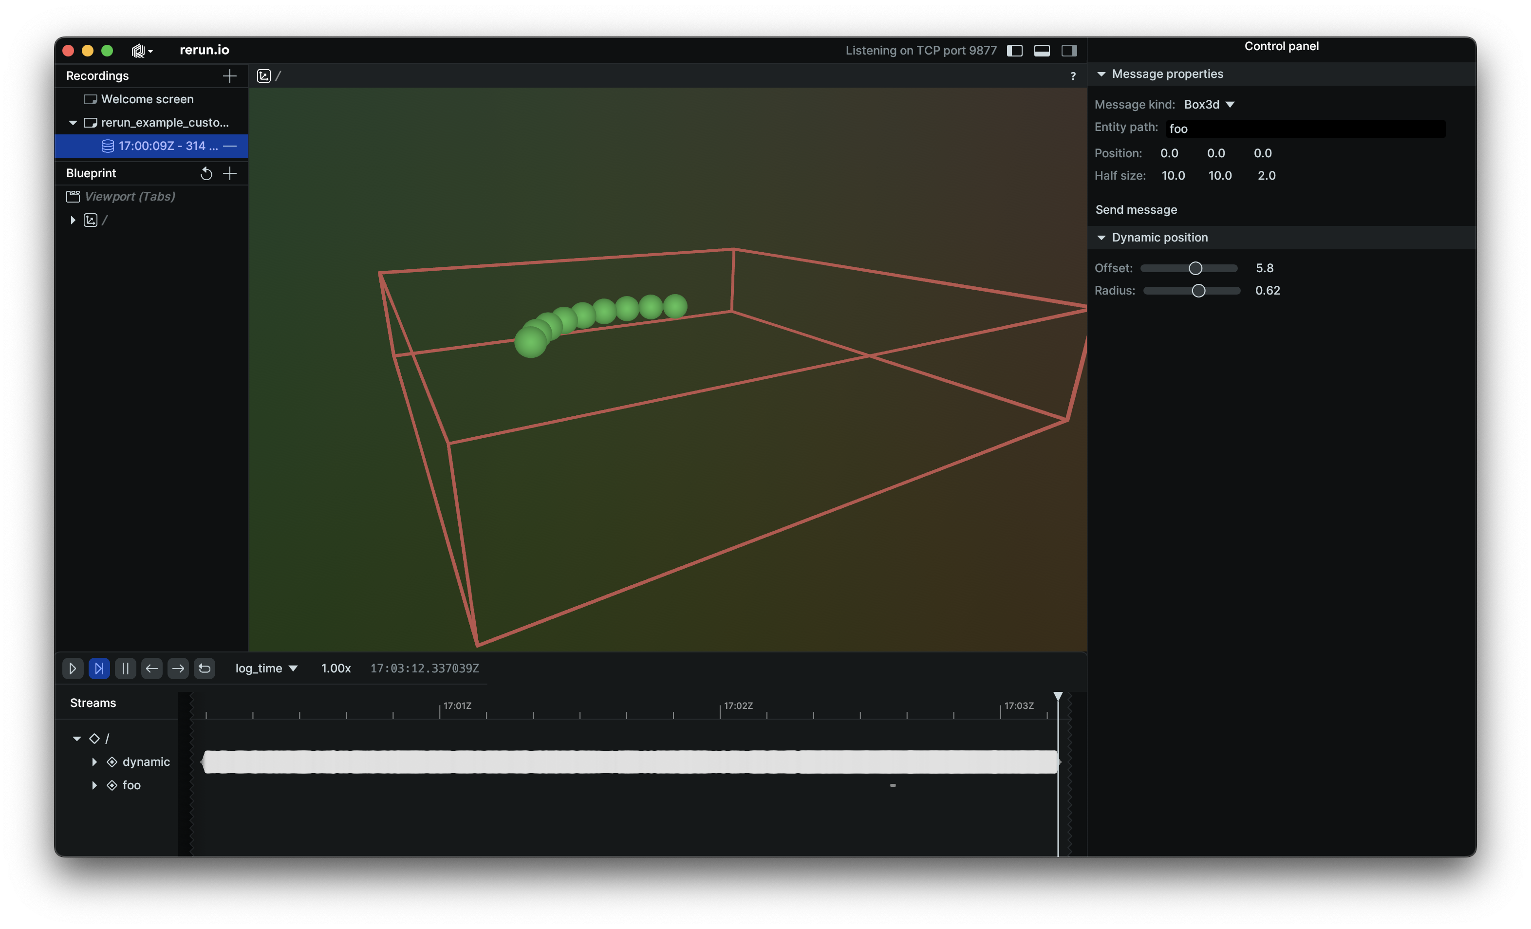
Task: Expand the dynamic entity in Streams
Action: click(x=95, y=762)
